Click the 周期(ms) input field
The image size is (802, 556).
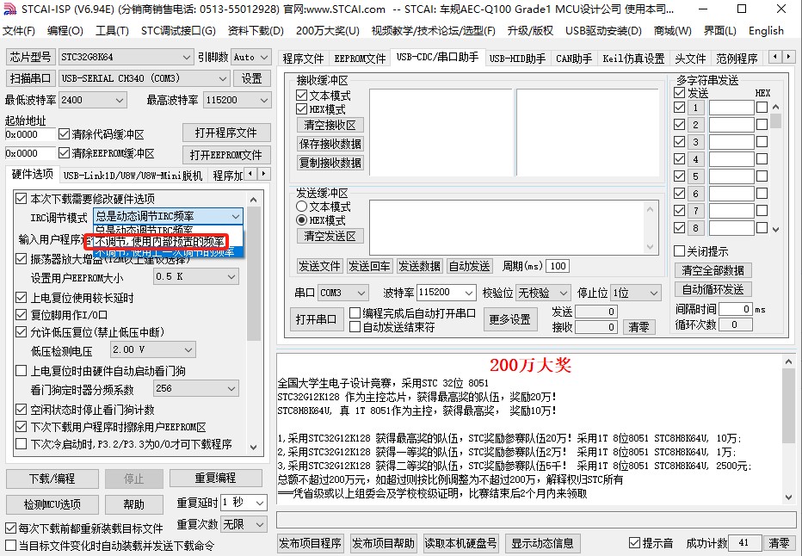tap(558, 266)
